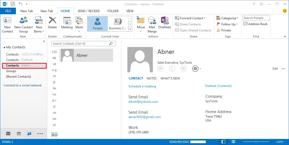Switch to the SEND / RECEIVE tab
The height and width of the screenshot is (145, 289).
point(89,11)
